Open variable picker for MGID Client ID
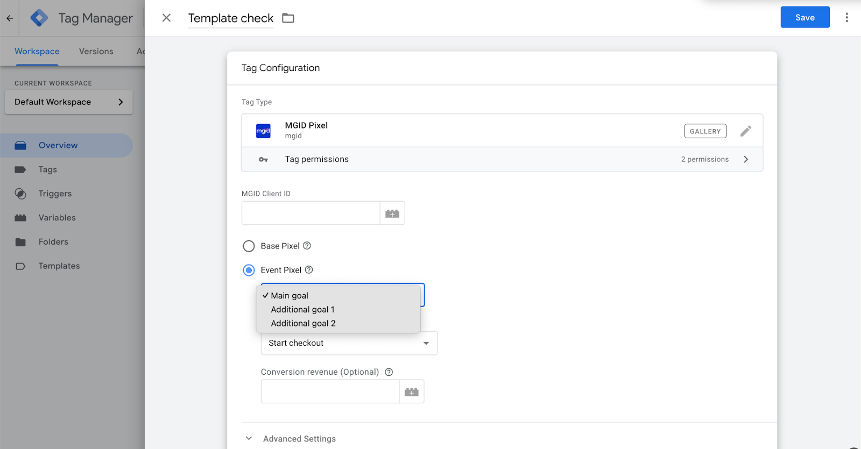Image resolution: width=861 pixels, height=449 pixels. tap(392, 213)
